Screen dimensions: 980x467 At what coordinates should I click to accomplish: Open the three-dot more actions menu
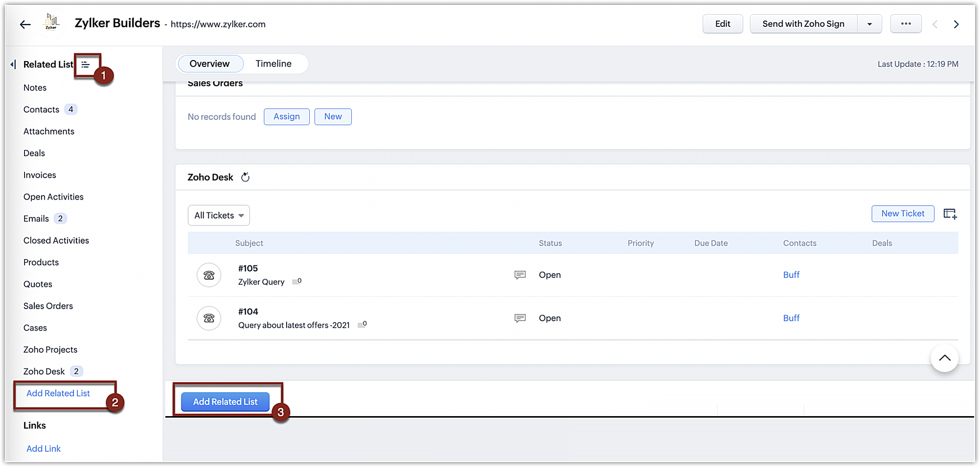click(x=906, y=23)
